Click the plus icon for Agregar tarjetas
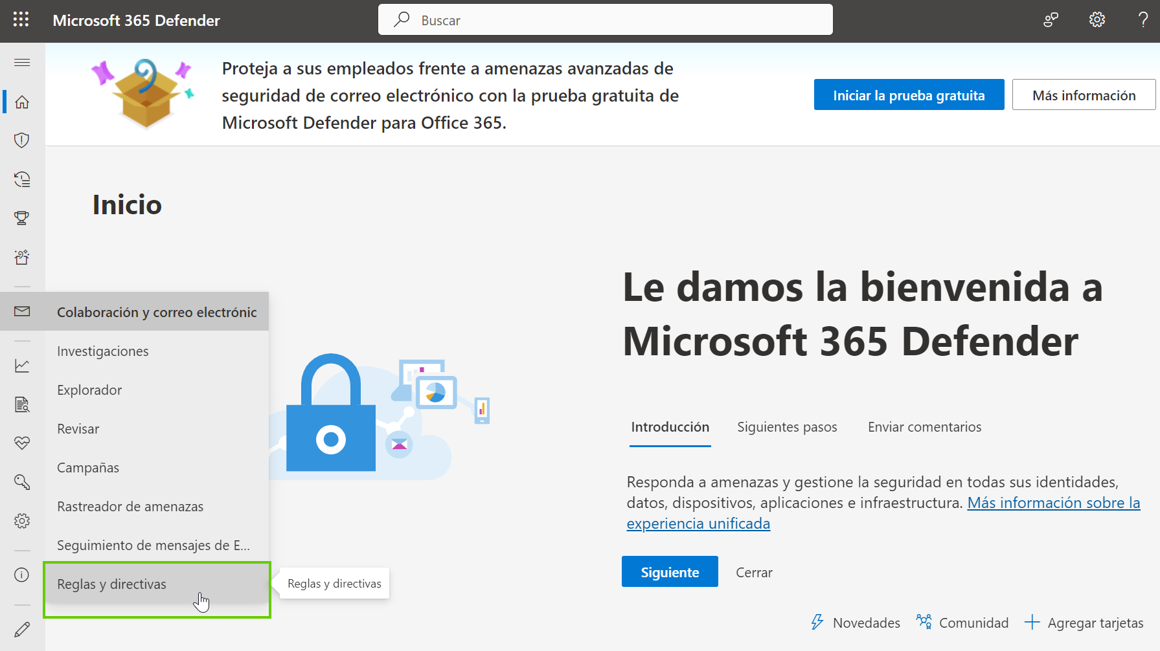1160x651 pixels. (1032, 623)
